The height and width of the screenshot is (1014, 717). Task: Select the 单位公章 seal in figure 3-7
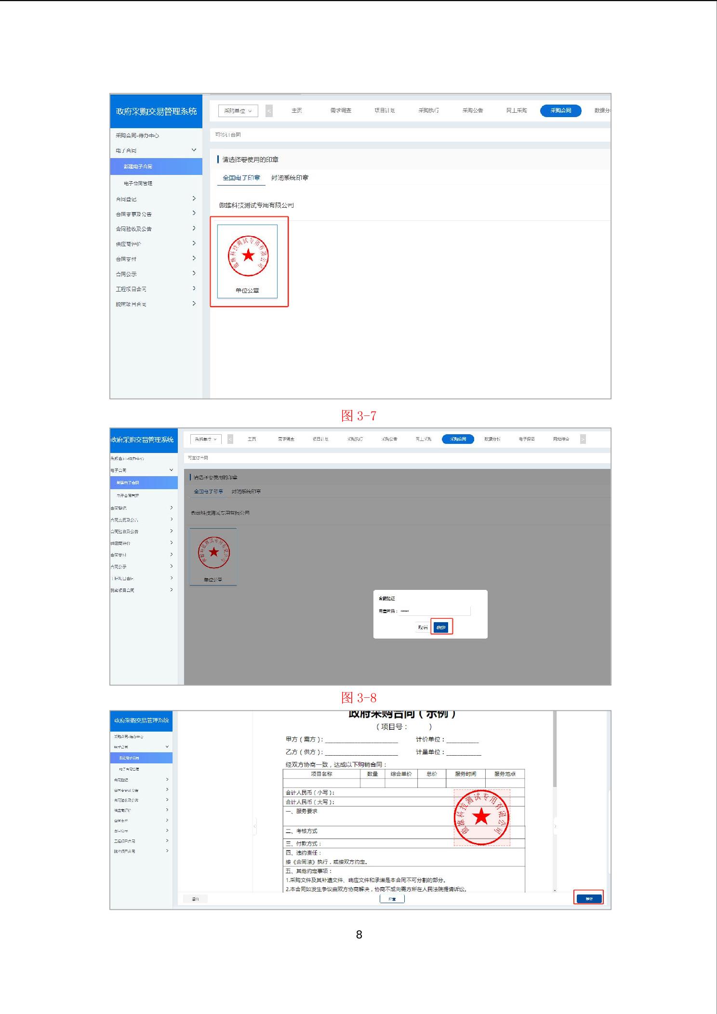point(247,261)
